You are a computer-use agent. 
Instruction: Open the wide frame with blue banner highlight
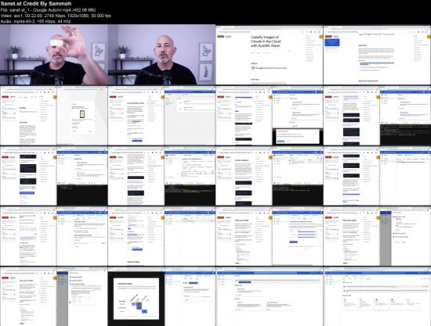tap(270, 296)
